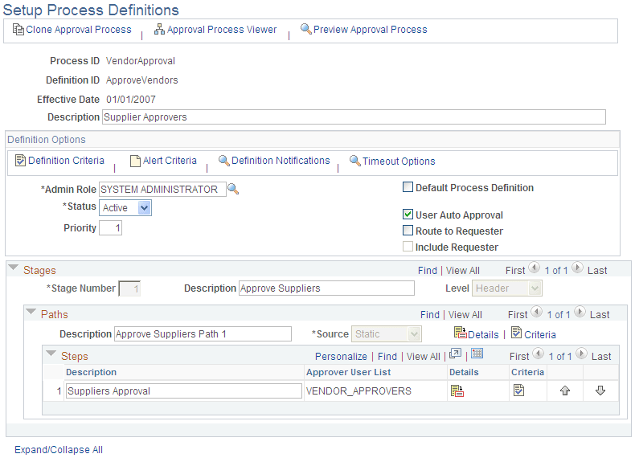Click the Priority input field
The width and height of the screenshot is (635, 458).
(111, 228)
